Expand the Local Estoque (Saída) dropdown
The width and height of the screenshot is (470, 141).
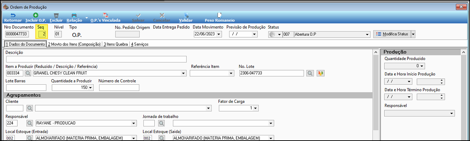[x=271, y=138]
